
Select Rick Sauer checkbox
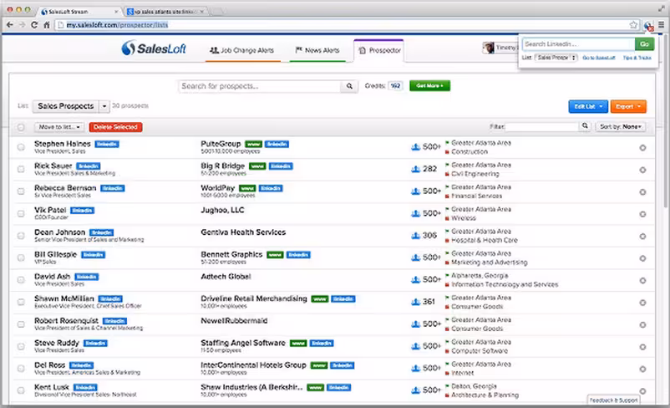21,170
